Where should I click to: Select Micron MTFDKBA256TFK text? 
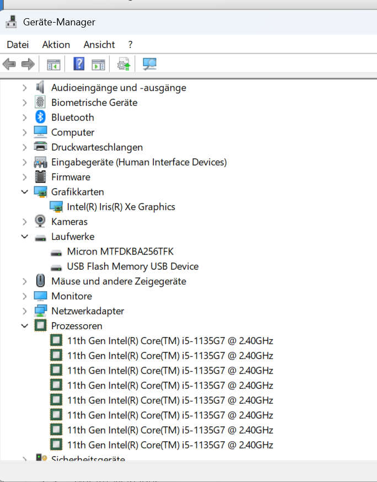[120, 251]
